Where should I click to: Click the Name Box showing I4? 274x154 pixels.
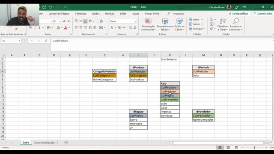pos(11,41)
